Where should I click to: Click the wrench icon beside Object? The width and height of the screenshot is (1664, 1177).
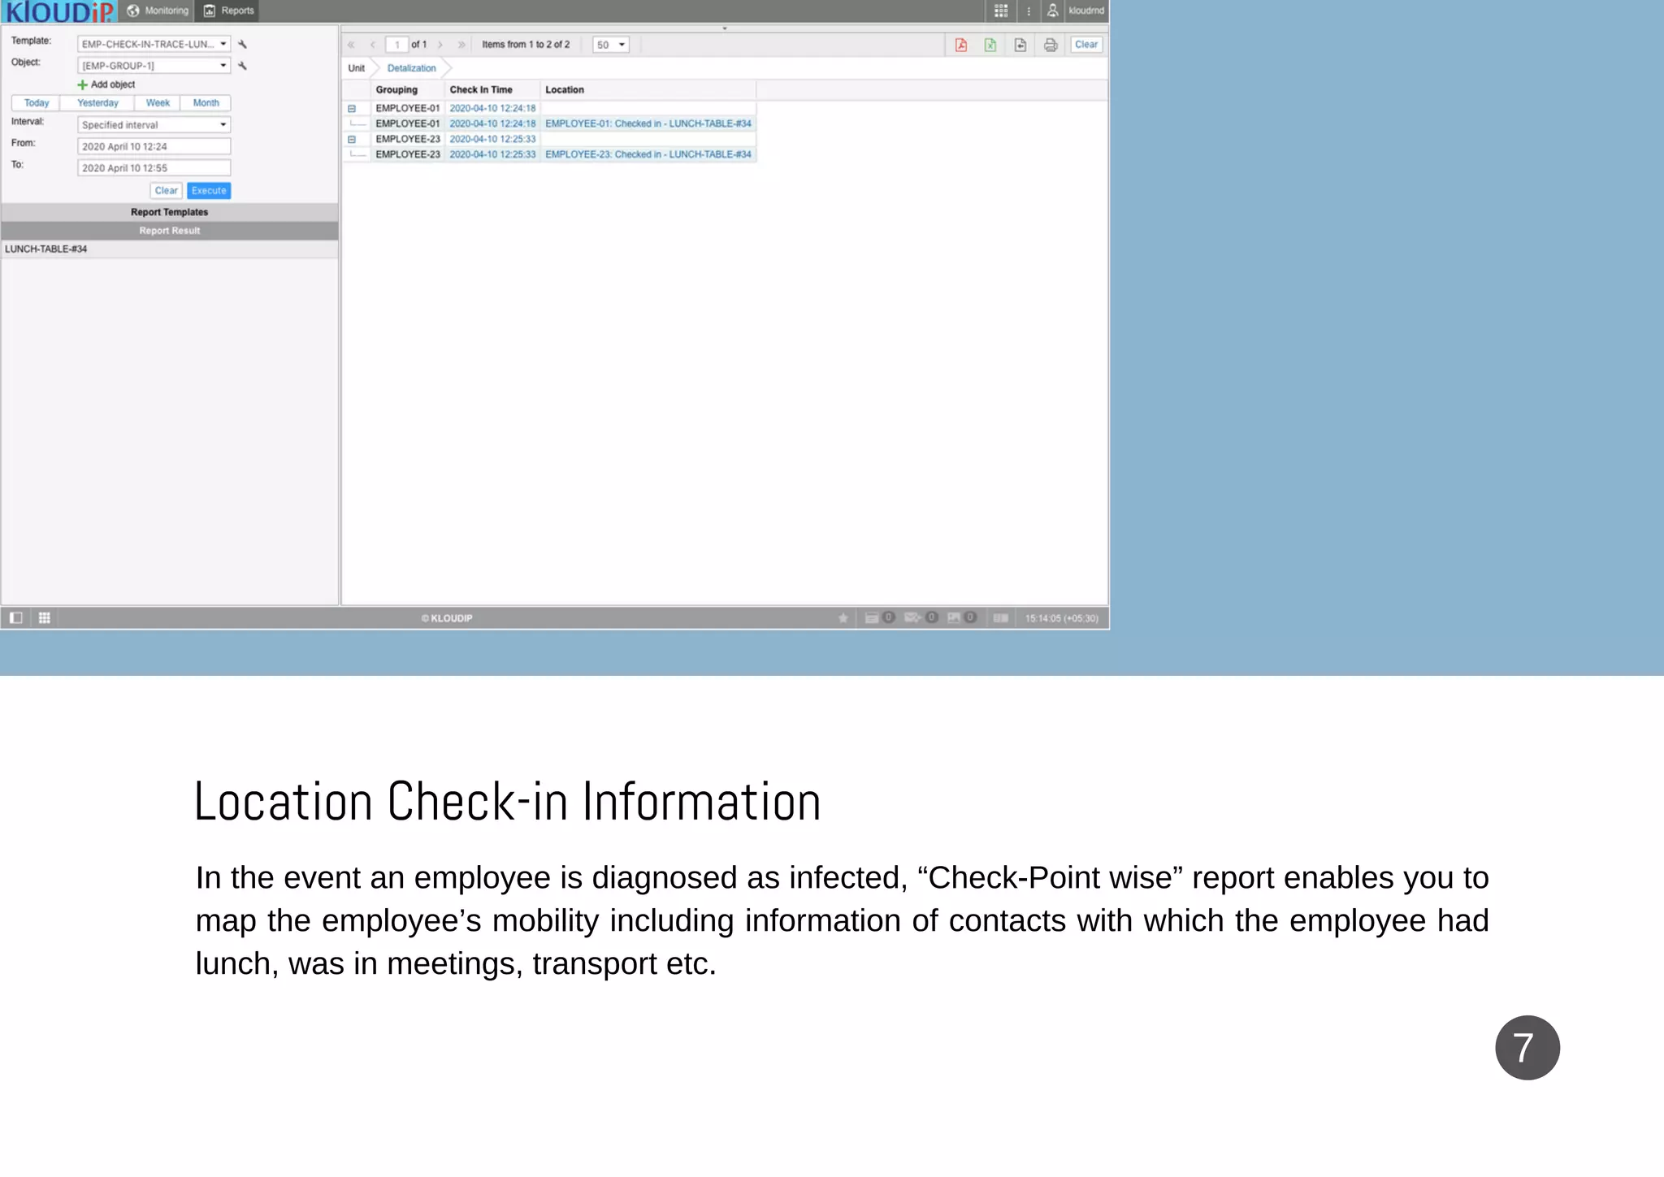pyautogui.click(x=242, y=66)
